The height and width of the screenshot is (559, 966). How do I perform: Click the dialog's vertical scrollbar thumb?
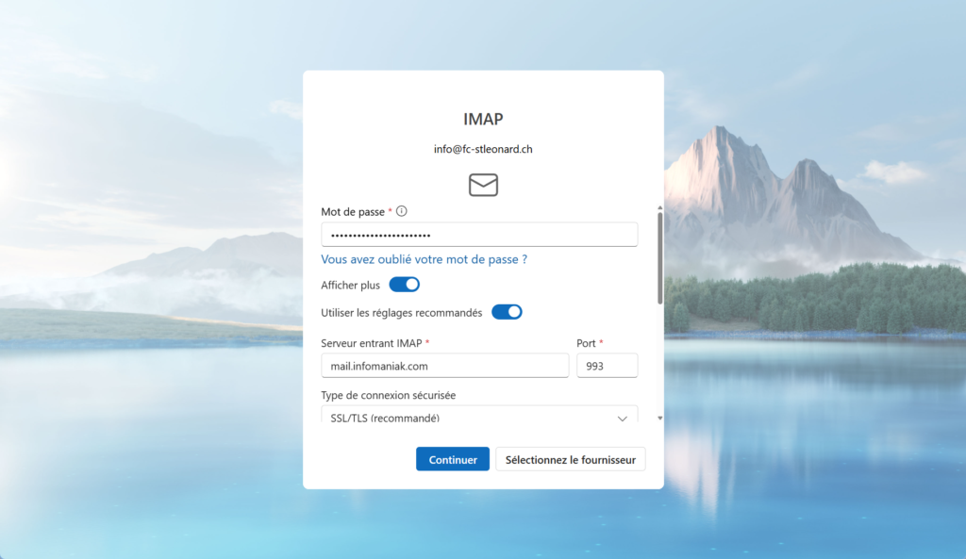[x=659, y=256]
